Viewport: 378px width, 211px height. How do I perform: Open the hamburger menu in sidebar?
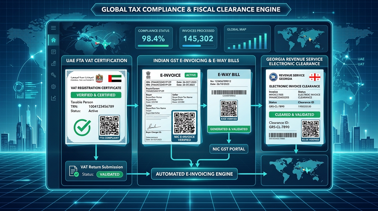point(54,28)
